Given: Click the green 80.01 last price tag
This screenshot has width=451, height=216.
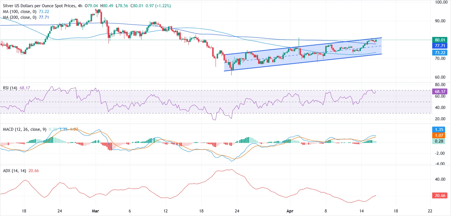Looking at the screenshot, I should point(440,40).
